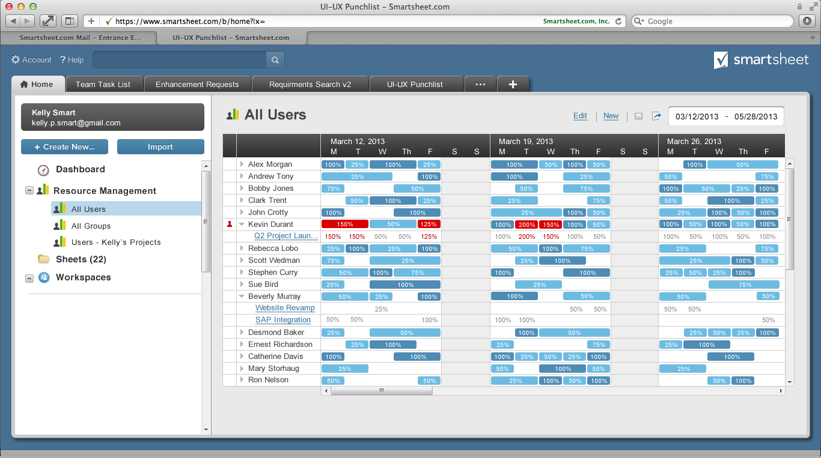Click grid vertical scrollbar thumb
This screenshot has height=458, width=821.
click(x=790, y=220)
